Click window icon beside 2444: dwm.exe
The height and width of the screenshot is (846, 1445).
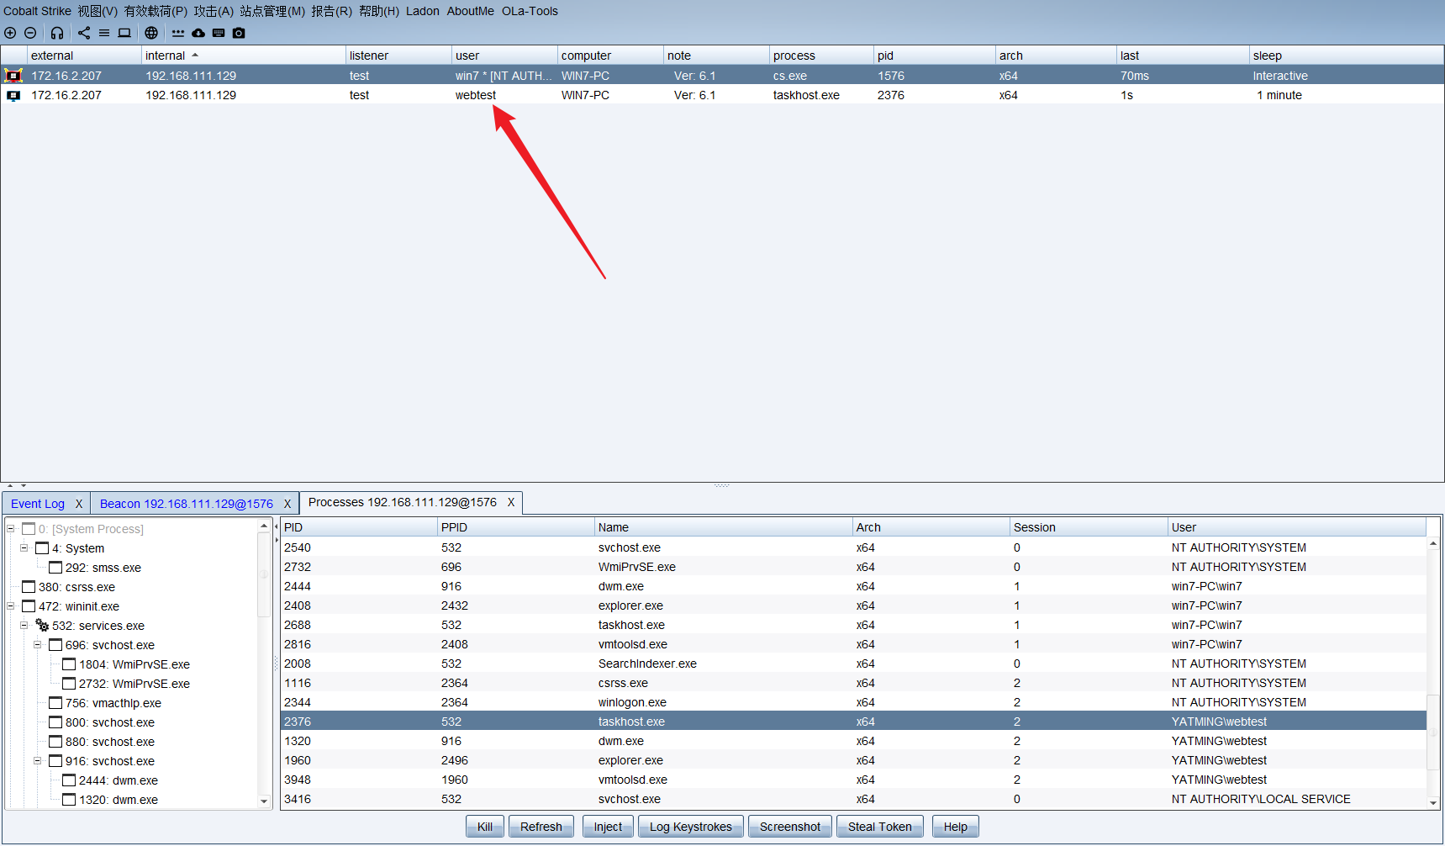point(69,780)
